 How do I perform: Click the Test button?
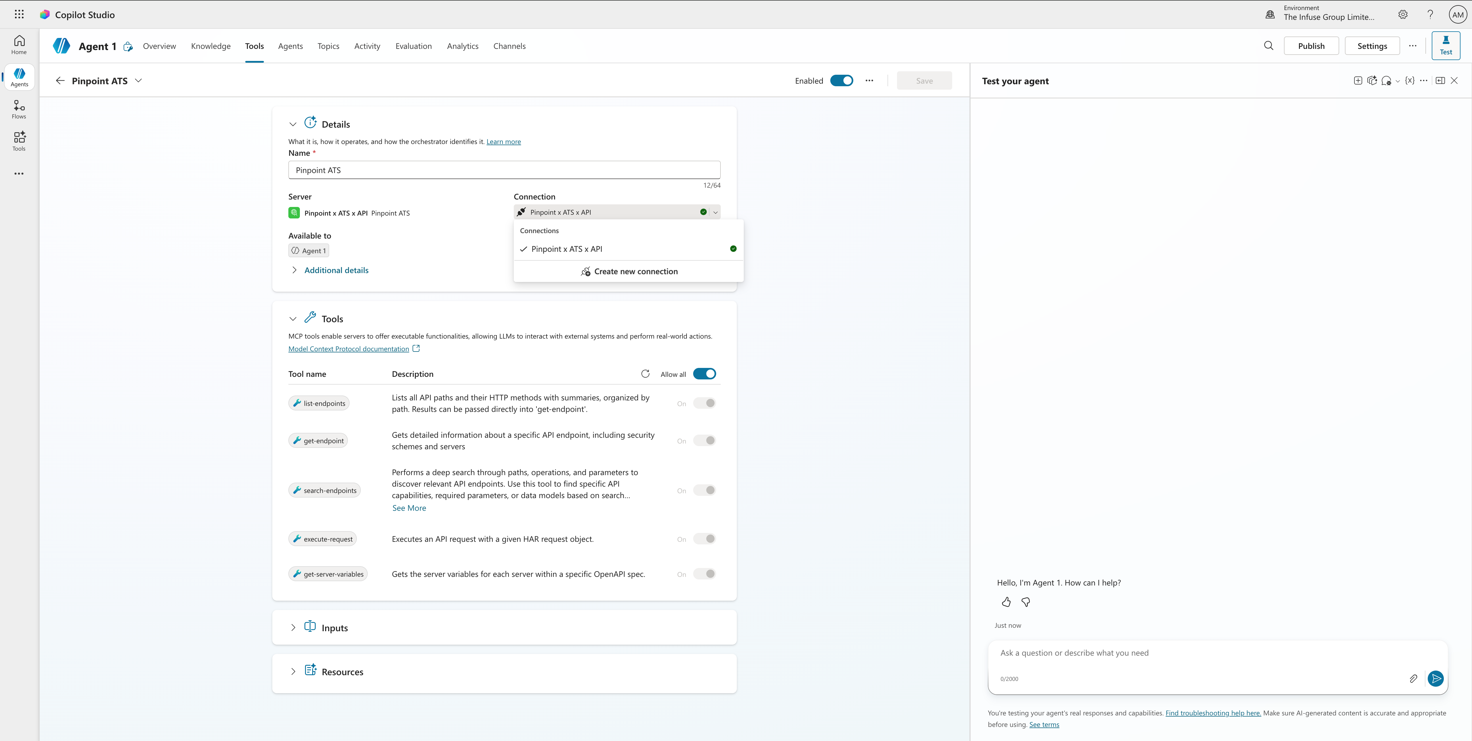(x=1446, y=46)
